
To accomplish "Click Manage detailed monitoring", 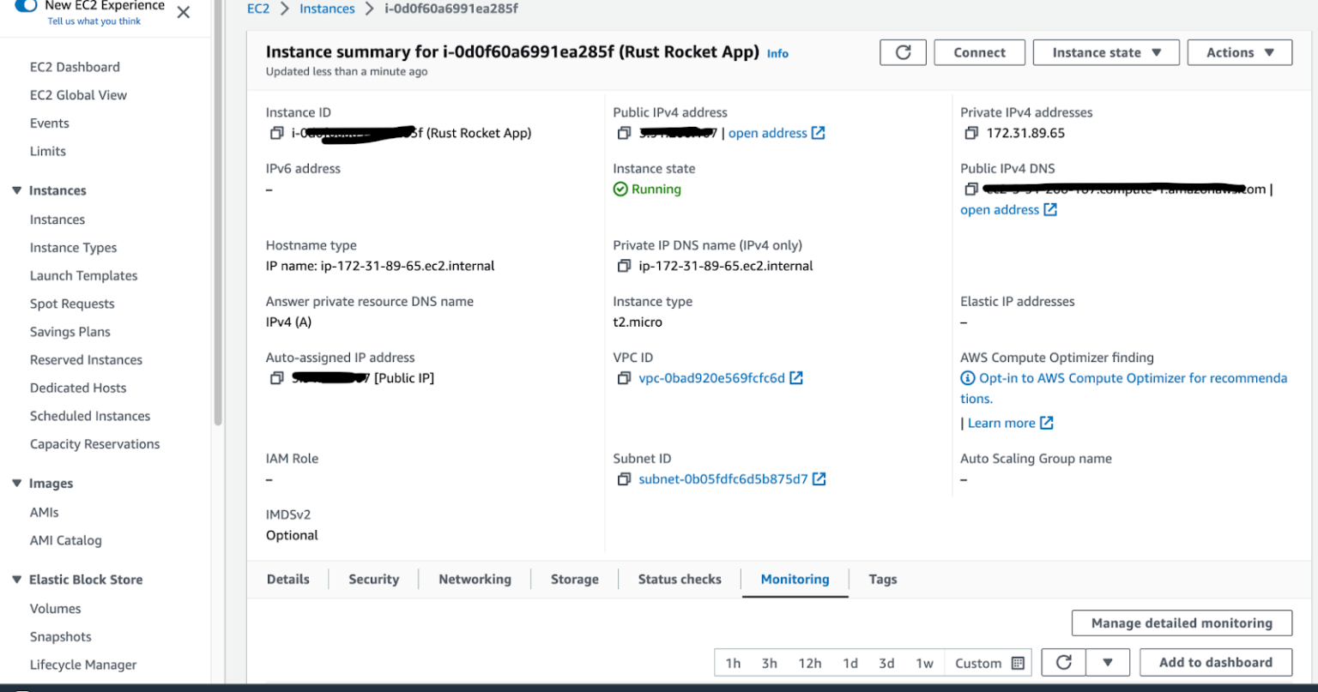I will pos(1182,623).
